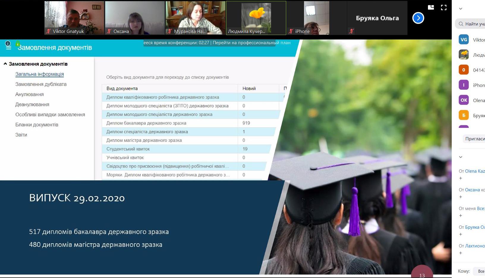Screen dimensions: 485x278
Task: Click the VG avatar in participants list
Action: click(464, 40)
